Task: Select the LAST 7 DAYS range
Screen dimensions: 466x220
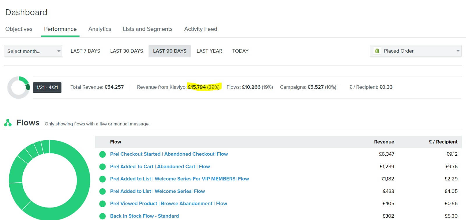Action: click(x=85, y=51)
